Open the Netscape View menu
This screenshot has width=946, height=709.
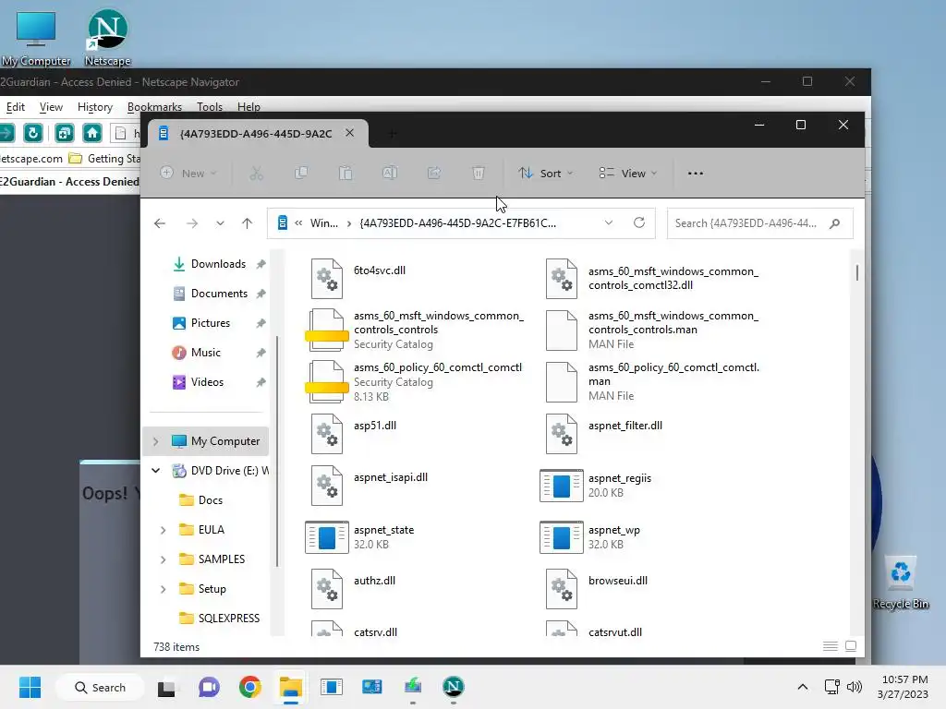(52, 107)
